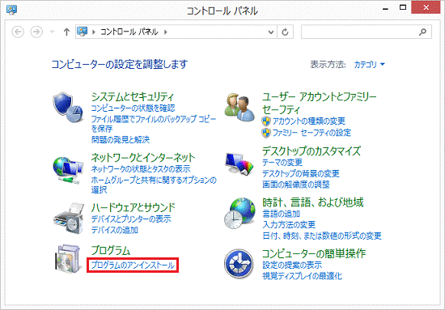Click the Clock and globe region icon
The height and width of the screenshot is (310, 445).
coord(239,213)
